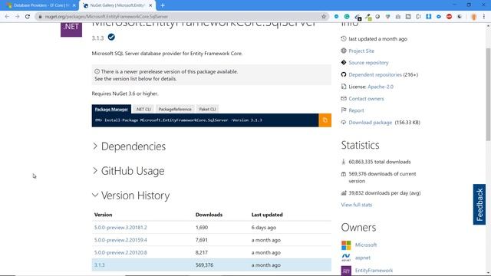Click '60,863,335 total downloads' statistic
Screen dimensions: 491x276
point(380,162)
